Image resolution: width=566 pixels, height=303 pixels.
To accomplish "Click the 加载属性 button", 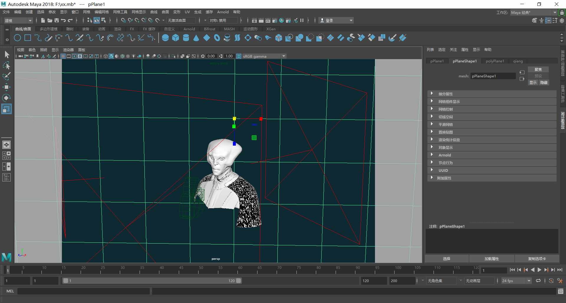I will click(x=492, y=259).
